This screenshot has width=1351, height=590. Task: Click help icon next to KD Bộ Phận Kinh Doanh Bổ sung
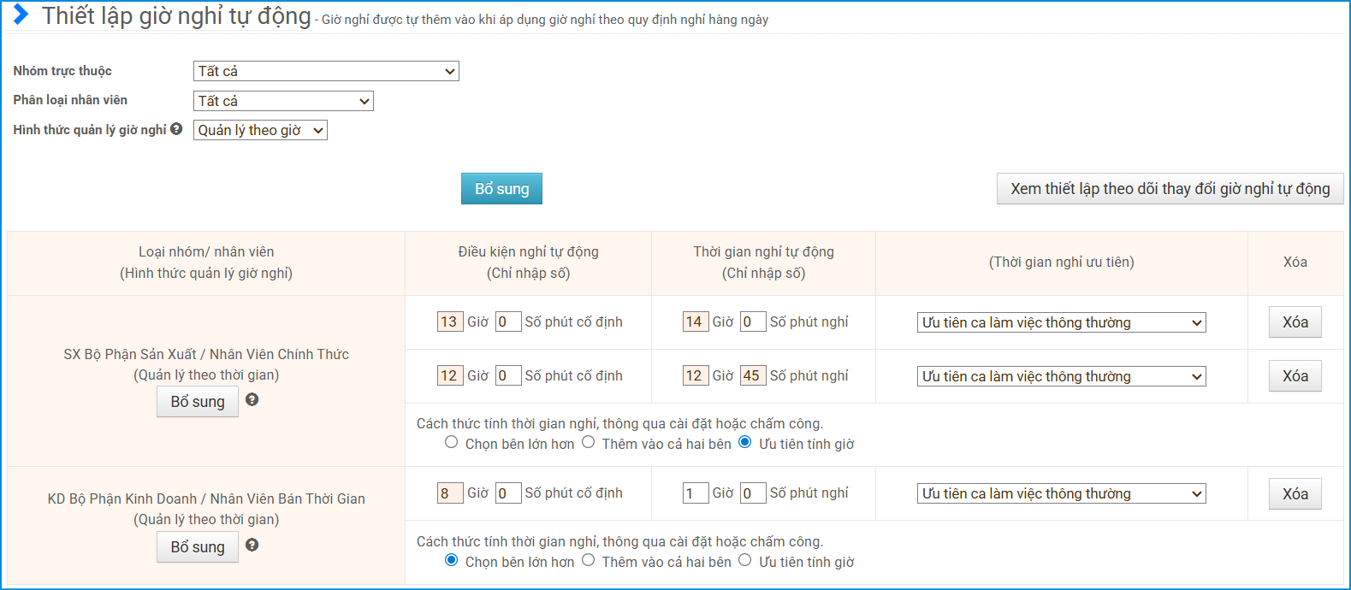click(252, 545)
